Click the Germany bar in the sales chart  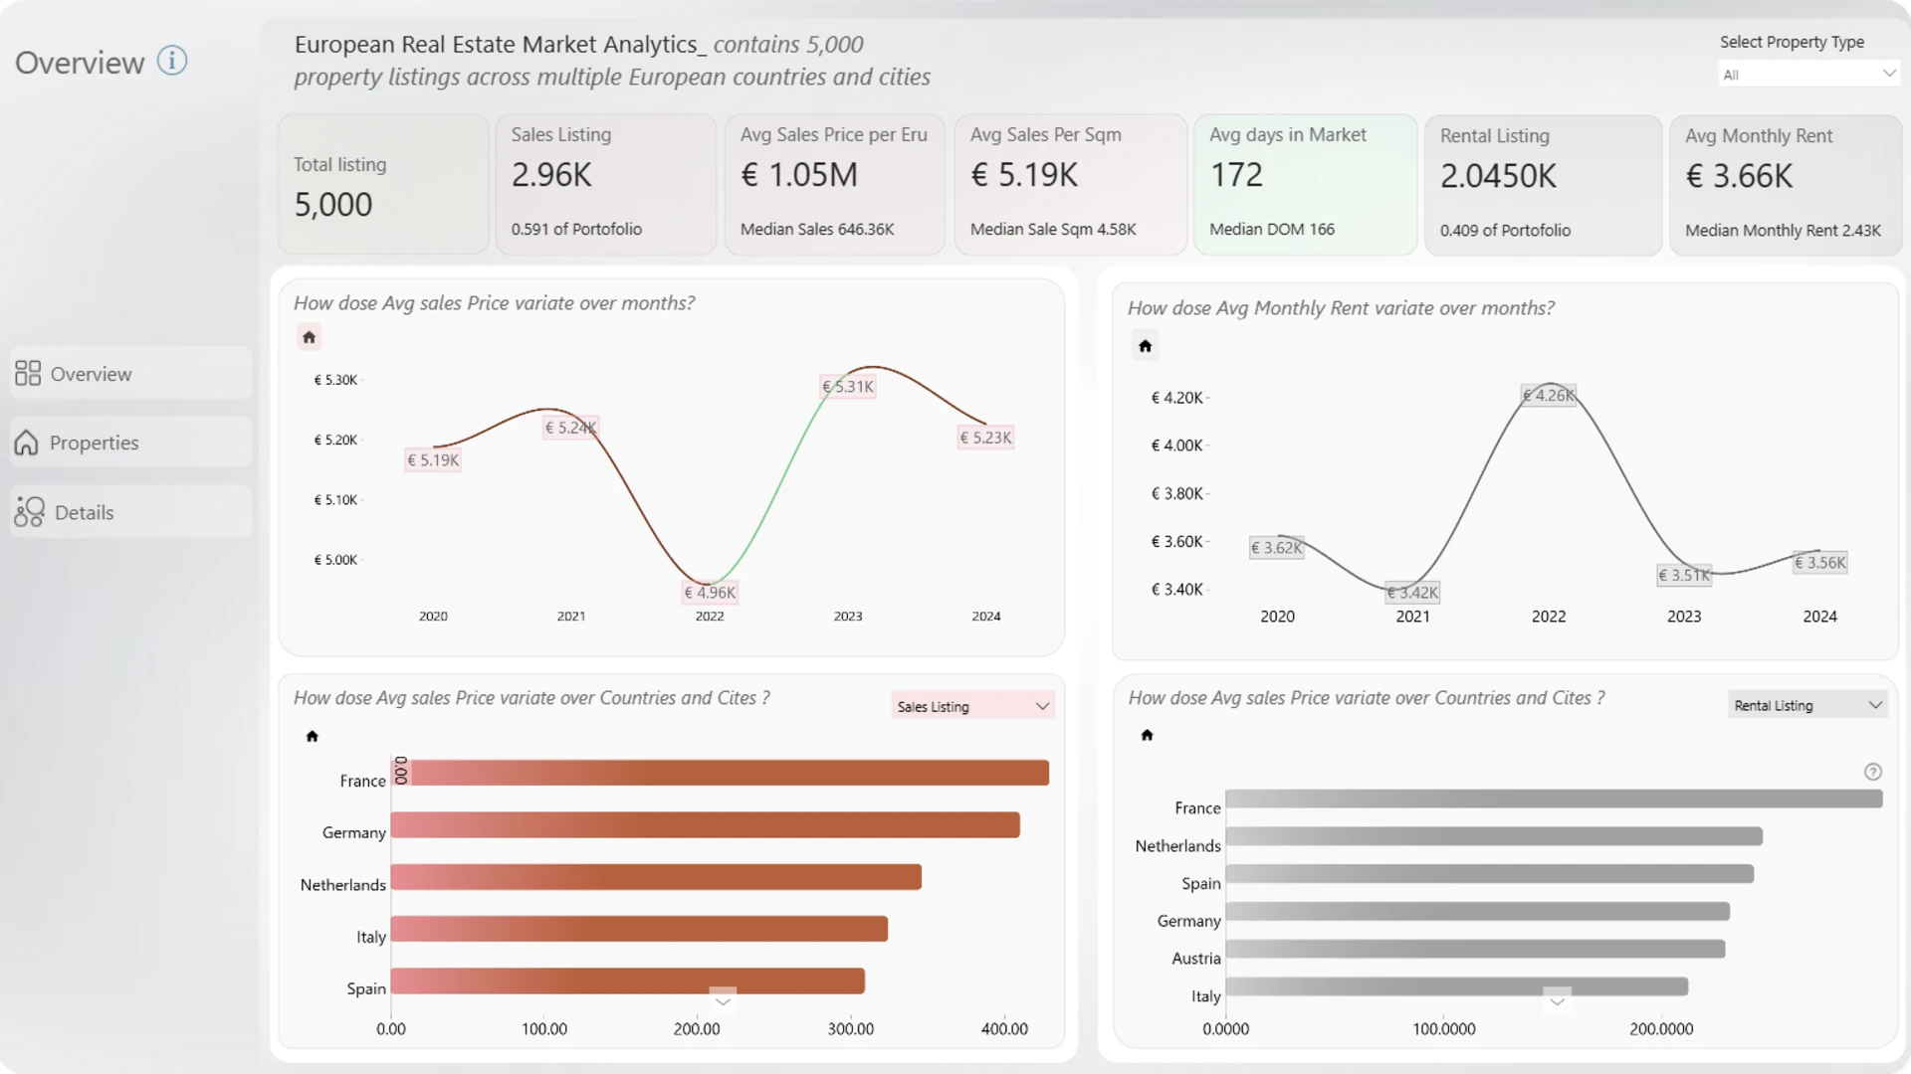tap(705, 825)
